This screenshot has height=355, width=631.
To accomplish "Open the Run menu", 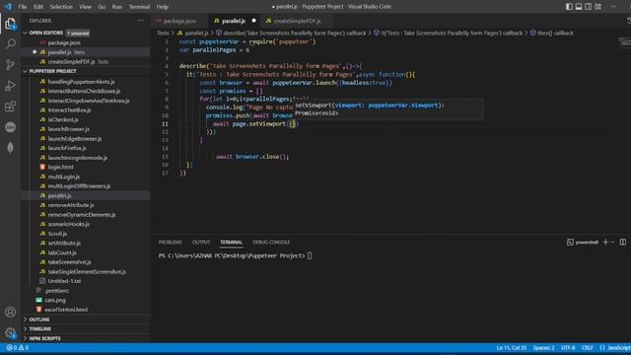I will point(117,7).
